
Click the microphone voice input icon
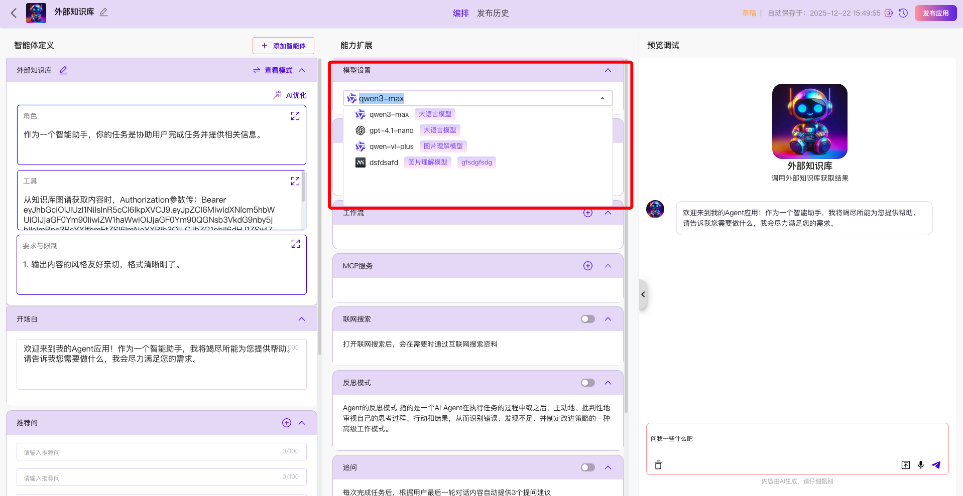tap(921, 465)
